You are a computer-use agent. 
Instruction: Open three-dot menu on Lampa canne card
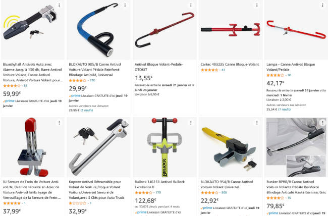(322, 5)
